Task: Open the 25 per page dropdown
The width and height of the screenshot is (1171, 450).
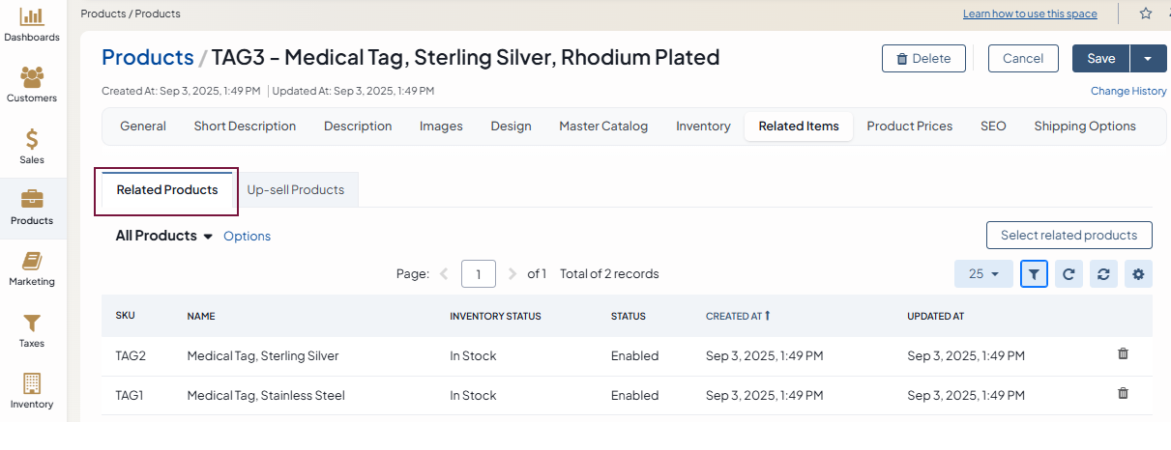Action: coord(983,274)
